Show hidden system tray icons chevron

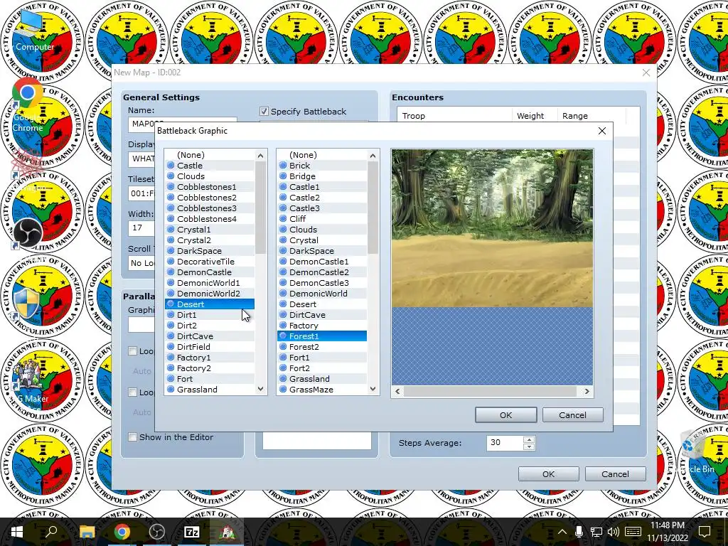[562, 532]
